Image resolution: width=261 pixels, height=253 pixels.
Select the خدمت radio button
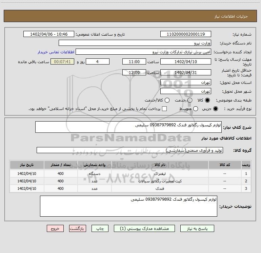point(190,100)
